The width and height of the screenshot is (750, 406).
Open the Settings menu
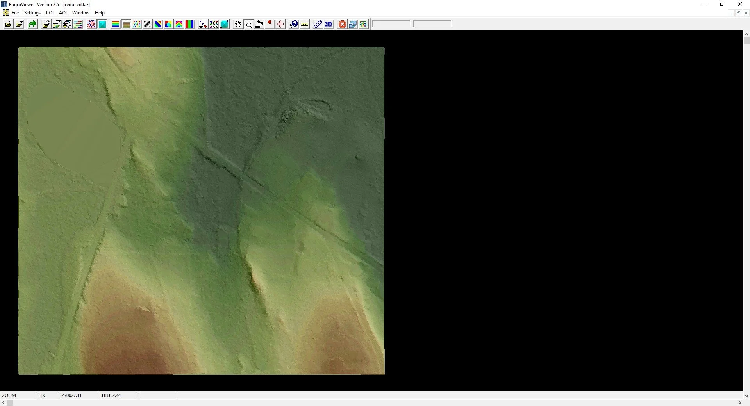[x=32, y=13]
